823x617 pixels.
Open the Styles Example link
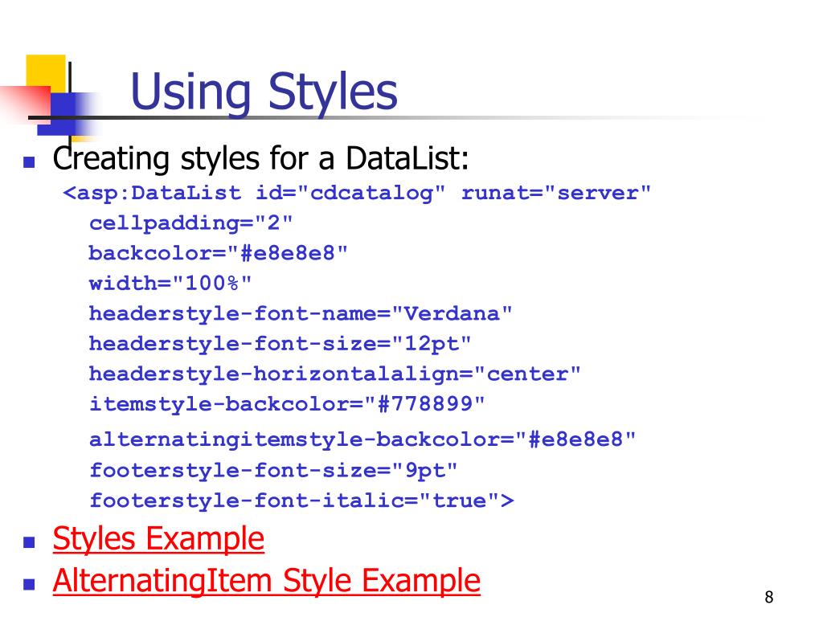click(158, 539)
